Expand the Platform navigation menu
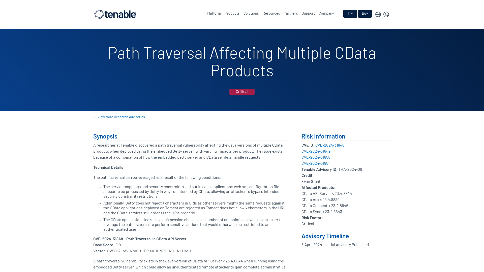The image size is (484, 272). tap(214, 14)
